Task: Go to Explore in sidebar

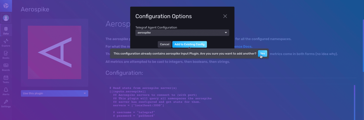Action: coord(6,43)
